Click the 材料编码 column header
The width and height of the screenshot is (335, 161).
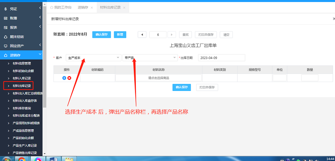[97, 70]
